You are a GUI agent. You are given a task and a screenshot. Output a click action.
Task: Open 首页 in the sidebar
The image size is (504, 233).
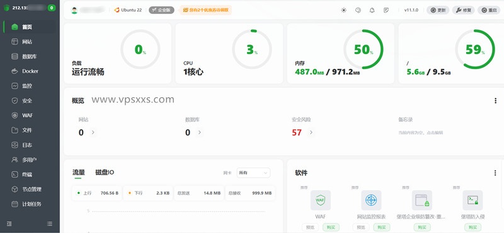click(x=29, y=27)
